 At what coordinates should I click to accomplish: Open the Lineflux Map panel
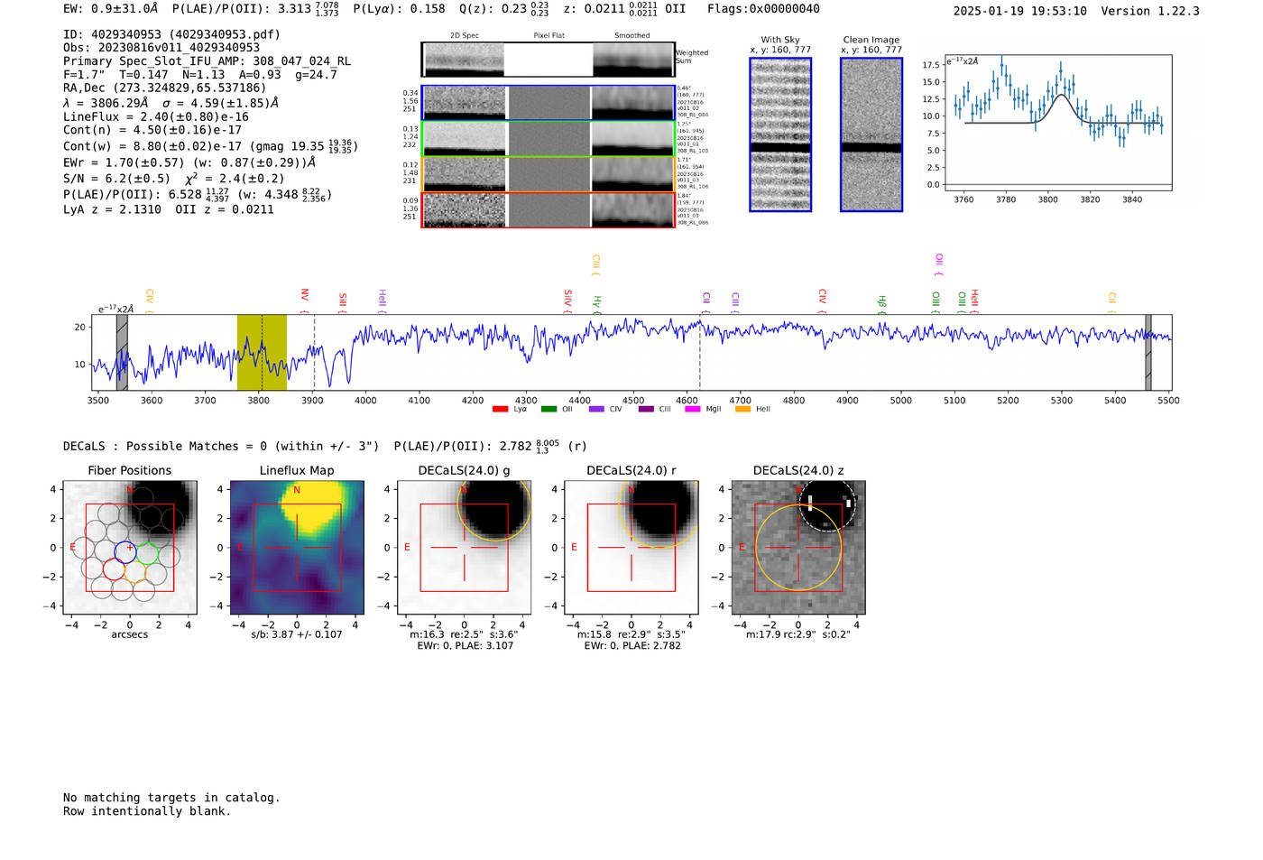point(297,548)
